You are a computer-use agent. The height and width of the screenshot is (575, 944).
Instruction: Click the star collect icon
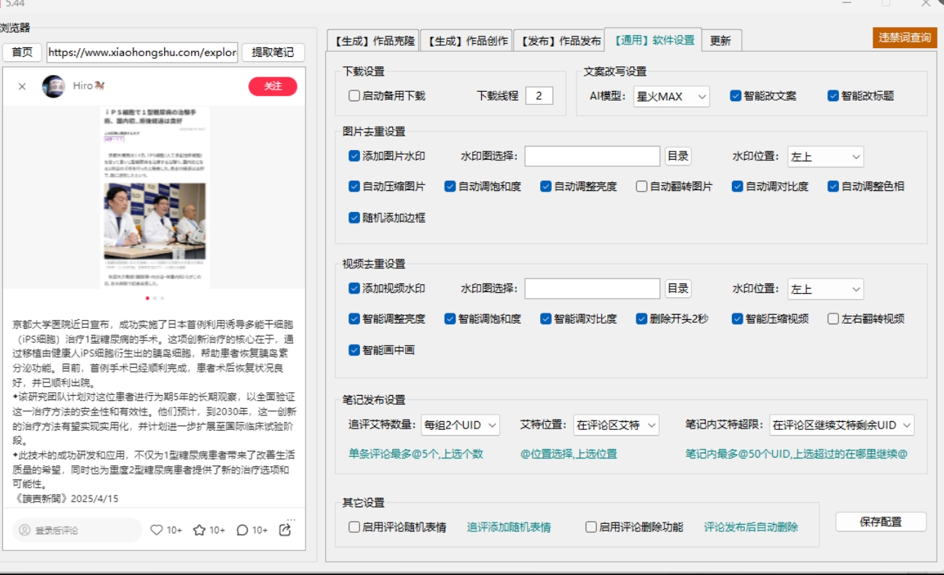[199, 531]
